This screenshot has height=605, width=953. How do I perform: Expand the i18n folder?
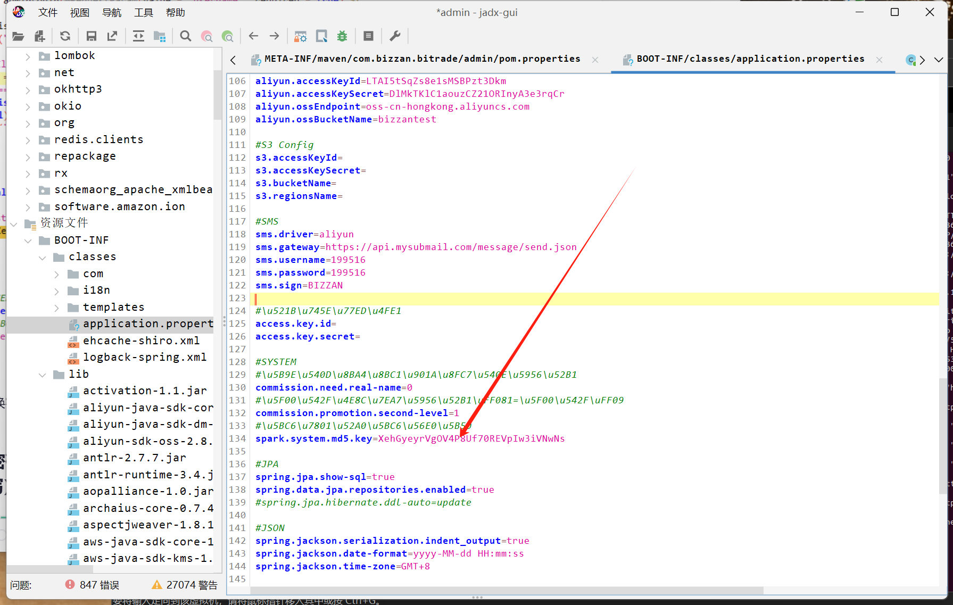click(x=56, y=291)
